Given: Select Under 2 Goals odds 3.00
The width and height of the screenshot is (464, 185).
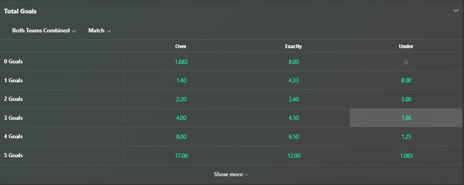Looking at the screenshot, I should click(x=406, y=99).
